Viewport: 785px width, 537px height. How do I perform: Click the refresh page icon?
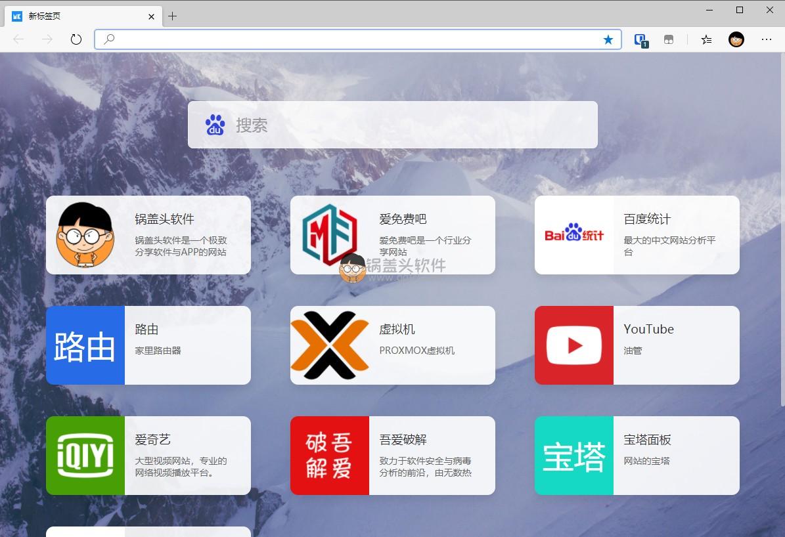[76, 39]
